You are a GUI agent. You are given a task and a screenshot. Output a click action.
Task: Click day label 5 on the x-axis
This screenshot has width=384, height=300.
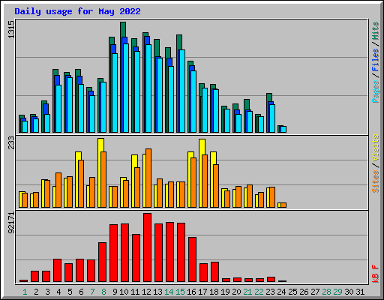point(70,292)
